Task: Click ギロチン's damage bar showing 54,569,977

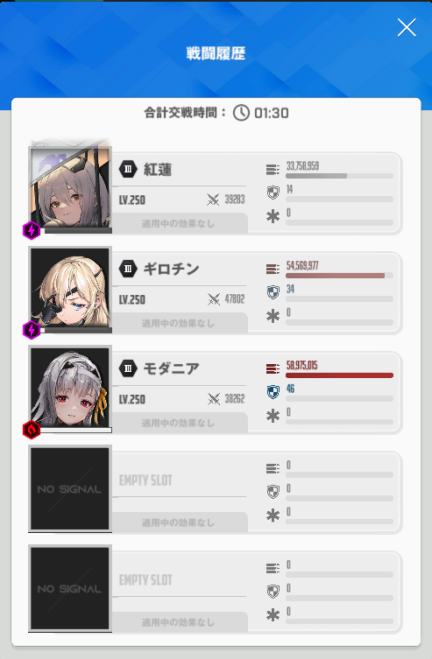Action: [x=339, y=276]
